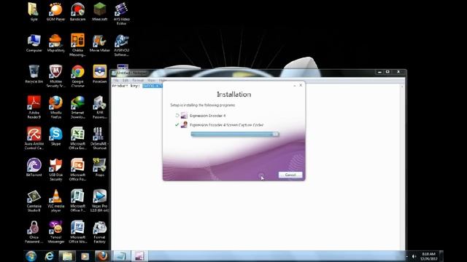Open Fraps desktop shortcut
Image resolution: width=467 pixels, height=262 pixels.
99,167
